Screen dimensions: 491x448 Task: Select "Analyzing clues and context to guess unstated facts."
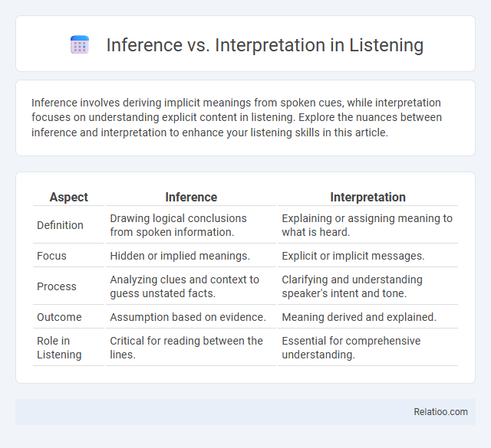click(184, 286)
